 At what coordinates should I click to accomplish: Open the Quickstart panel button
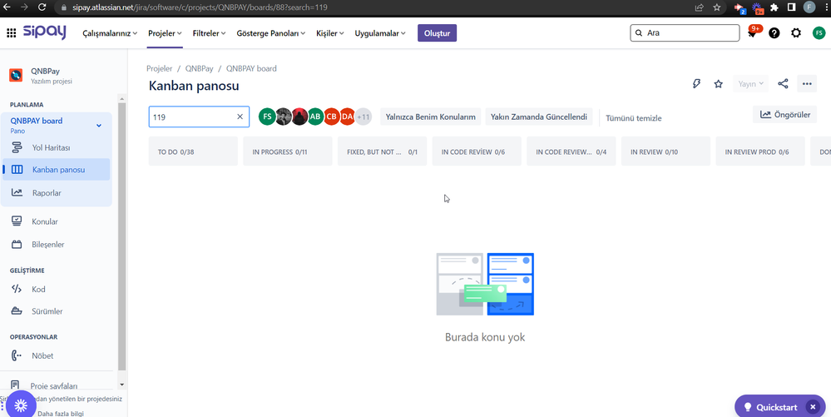(x=771, y=408)
